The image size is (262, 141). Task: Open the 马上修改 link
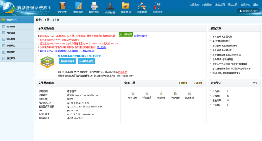[x=101, y=47]
